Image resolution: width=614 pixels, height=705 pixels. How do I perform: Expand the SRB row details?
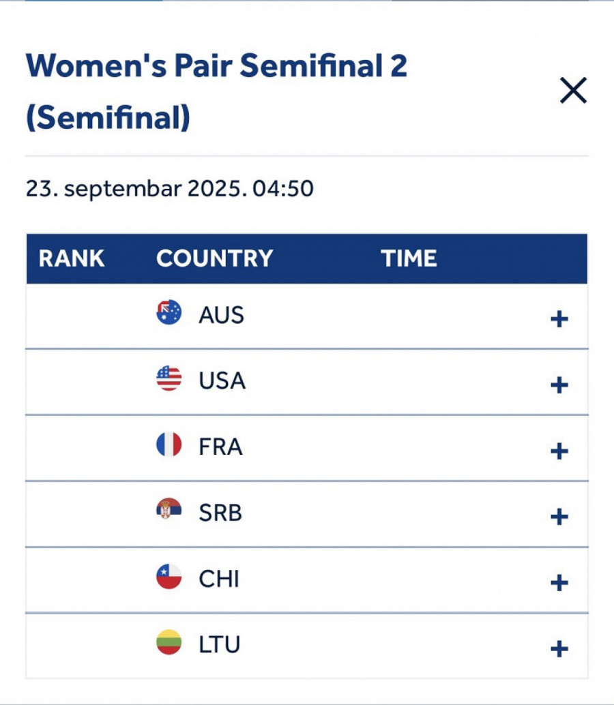559,517
